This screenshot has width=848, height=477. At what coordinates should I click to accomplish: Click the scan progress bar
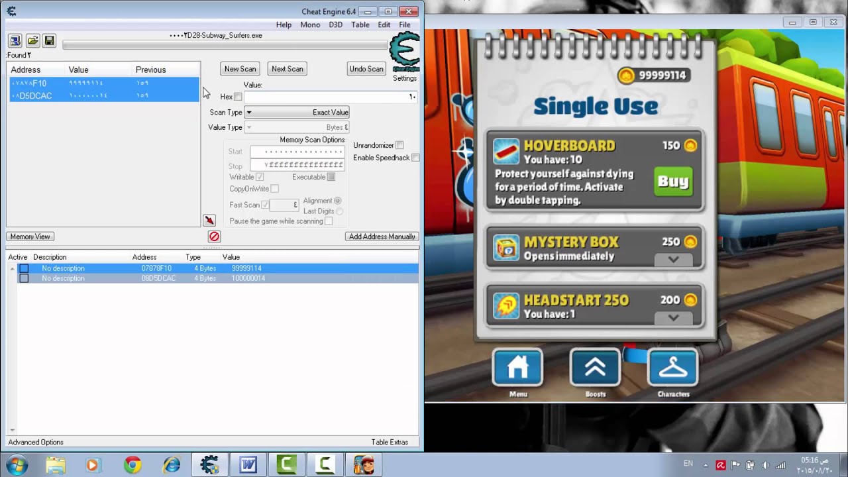(x=225, y=45)
